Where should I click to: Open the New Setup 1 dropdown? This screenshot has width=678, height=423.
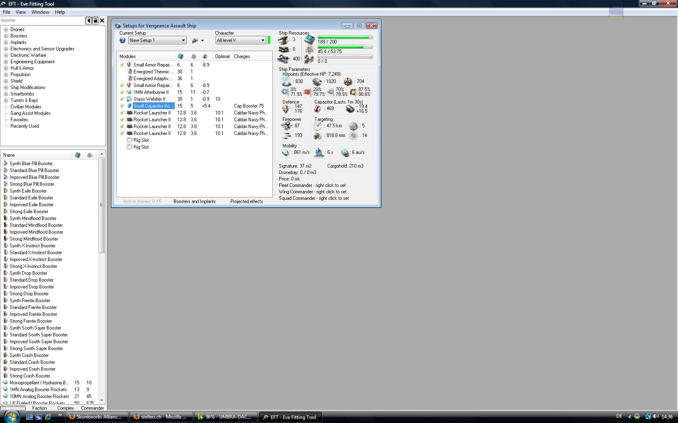tap(157, 40)
